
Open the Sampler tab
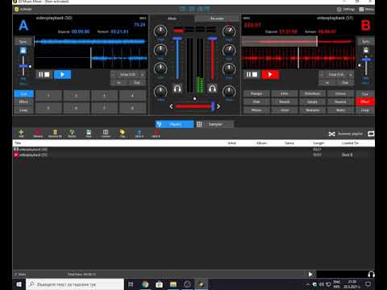(x=214, y=124)
